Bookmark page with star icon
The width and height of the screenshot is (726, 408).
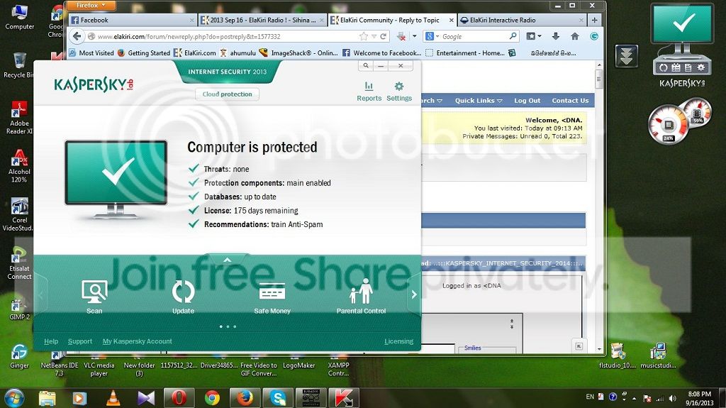(364, 36)
